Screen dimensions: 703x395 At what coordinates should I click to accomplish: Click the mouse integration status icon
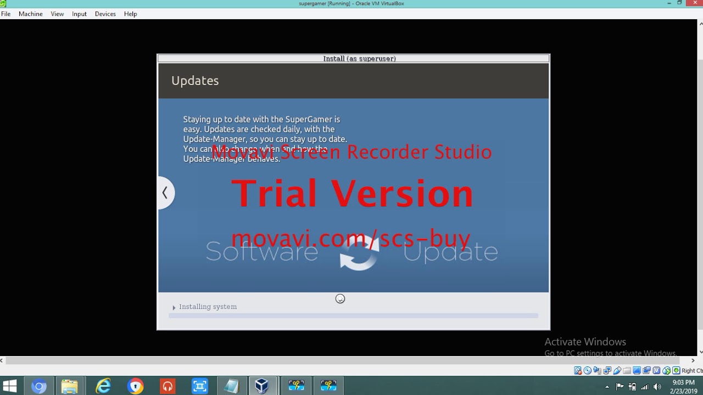coord(666,370)
